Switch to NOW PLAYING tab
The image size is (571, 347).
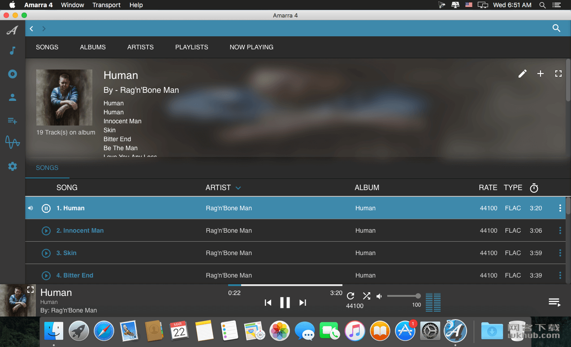coord(251,47)
